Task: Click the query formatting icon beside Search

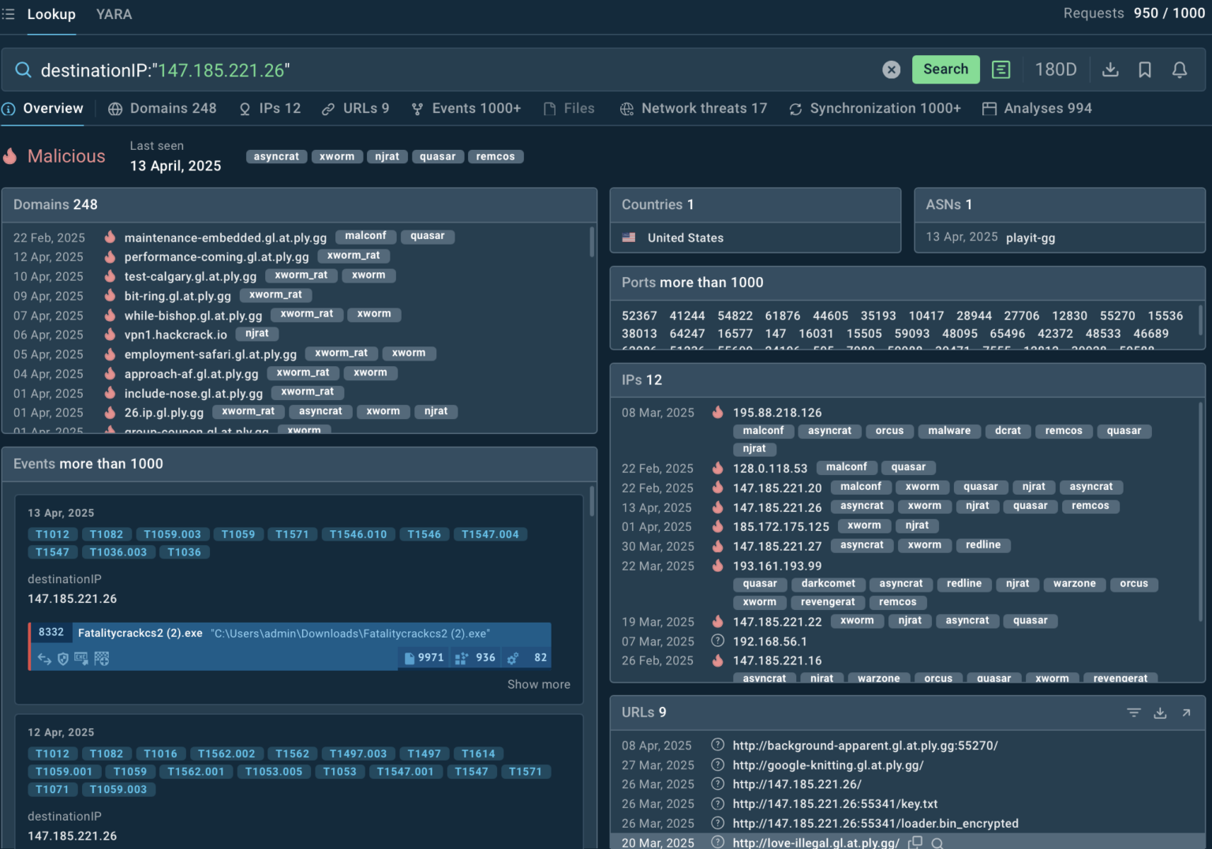Action: click(1001, 70)
